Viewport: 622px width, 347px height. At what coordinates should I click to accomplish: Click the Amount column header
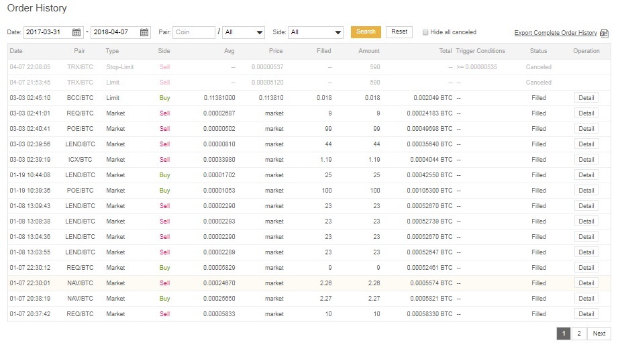coord(369,51)
